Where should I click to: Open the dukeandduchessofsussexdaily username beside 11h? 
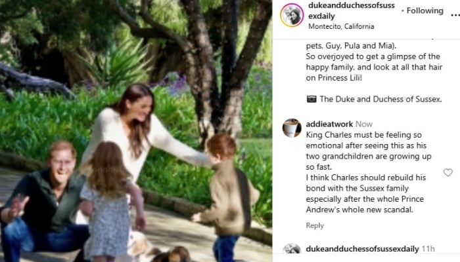(x=362, y=249)
